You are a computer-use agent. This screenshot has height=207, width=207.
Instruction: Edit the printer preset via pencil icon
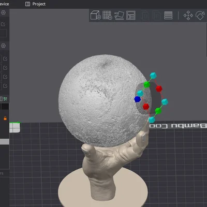(3, 24)
